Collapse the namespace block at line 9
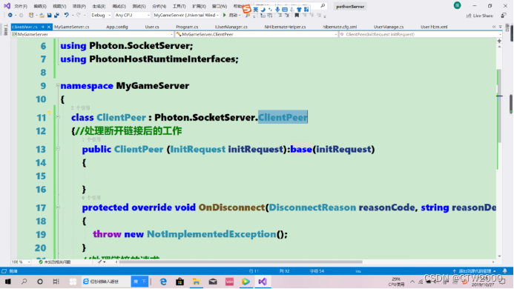Screen dimensions: 514x289 [x=58, y=85]
